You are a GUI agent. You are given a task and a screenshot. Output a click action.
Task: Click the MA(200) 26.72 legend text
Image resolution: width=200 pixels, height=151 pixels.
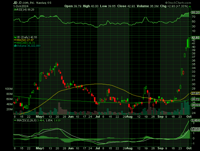(x=26, y=43)
